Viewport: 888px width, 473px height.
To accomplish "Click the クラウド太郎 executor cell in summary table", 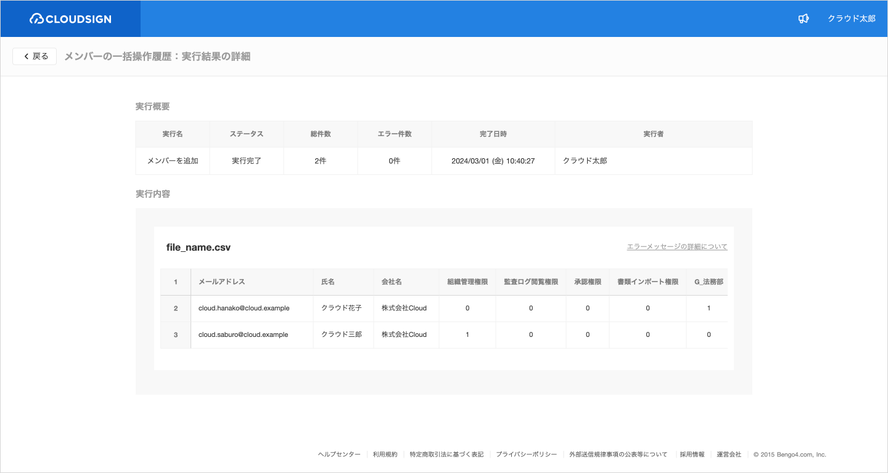I will [654, 161].
